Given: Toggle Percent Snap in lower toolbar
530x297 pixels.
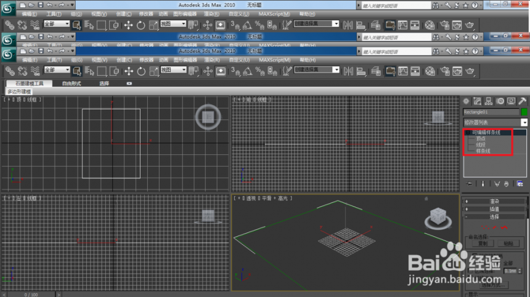Looking at the screenshot, I should [259, 71].
